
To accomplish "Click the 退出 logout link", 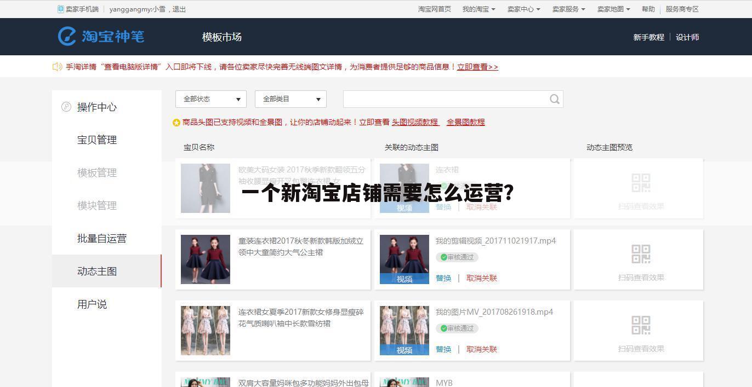I will [x=179, y=9].
